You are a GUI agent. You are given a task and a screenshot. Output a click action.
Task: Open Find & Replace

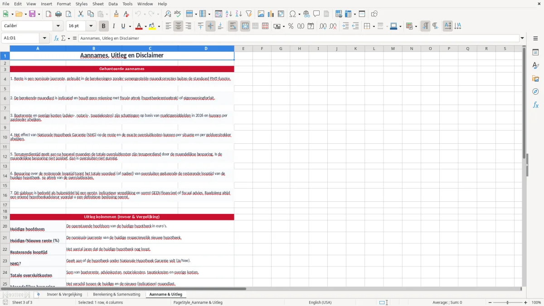(x=168, y=14)
